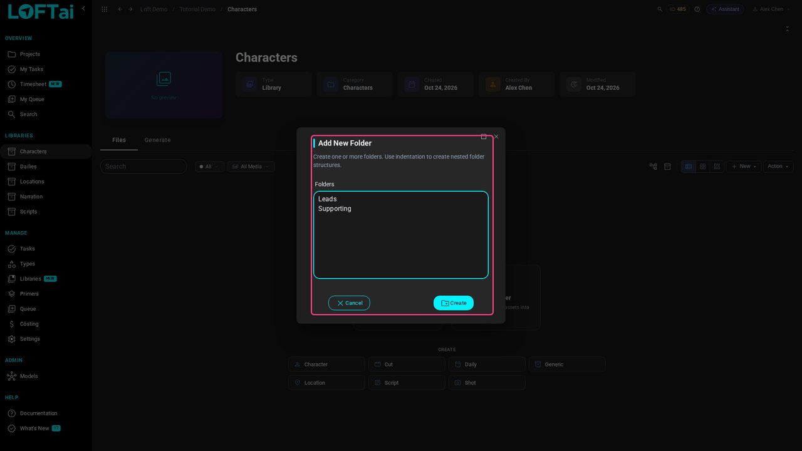Switch to list view toggle

[x=689, y=167]
